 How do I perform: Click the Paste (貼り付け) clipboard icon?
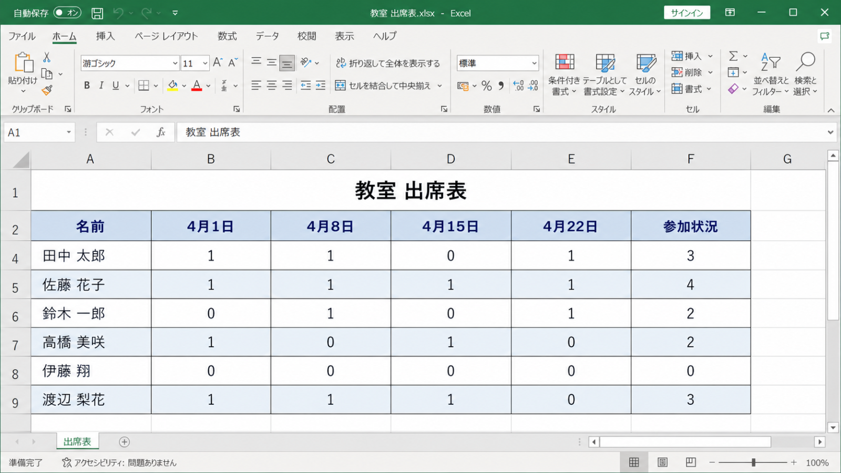(23, 63)
